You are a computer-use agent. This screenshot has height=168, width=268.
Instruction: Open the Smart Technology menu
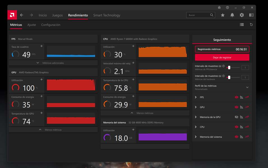pyautogui.click(x=107, y=15)
